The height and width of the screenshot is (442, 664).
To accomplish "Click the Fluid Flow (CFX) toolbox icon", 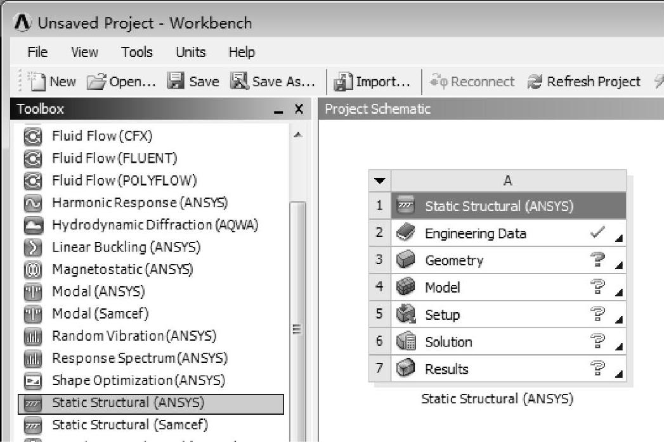I will (x=32, y=136).
